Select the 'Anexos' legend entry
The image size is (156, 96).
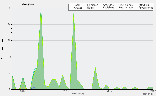coord(78,8)
